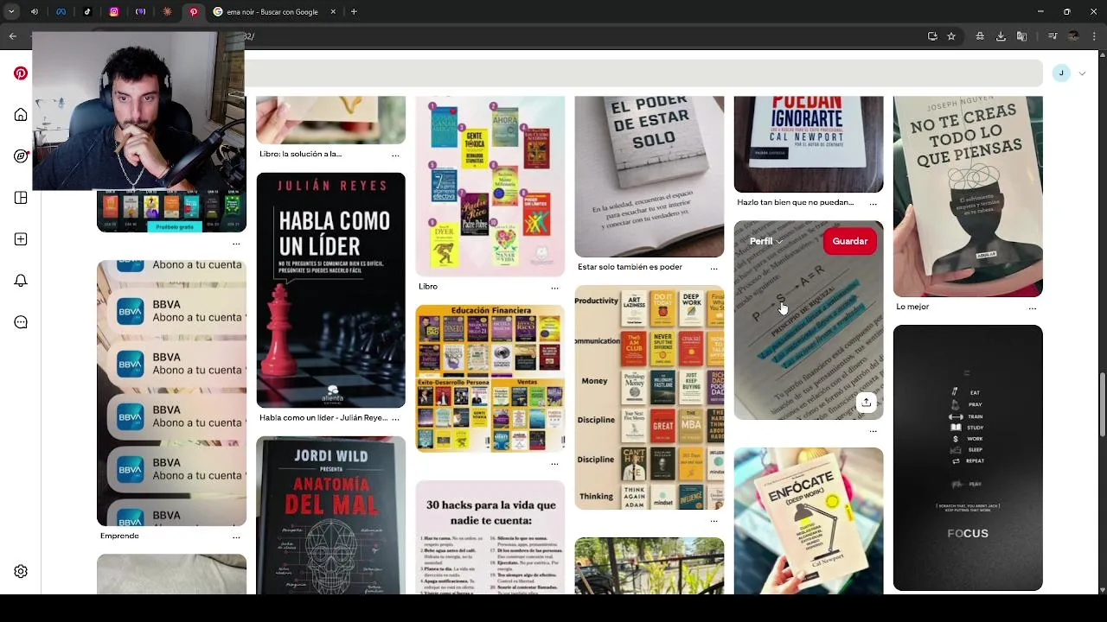Screen dimensions: 1107x622
Task: Bookmark this page with the star icon
Action: pos(951,36)
